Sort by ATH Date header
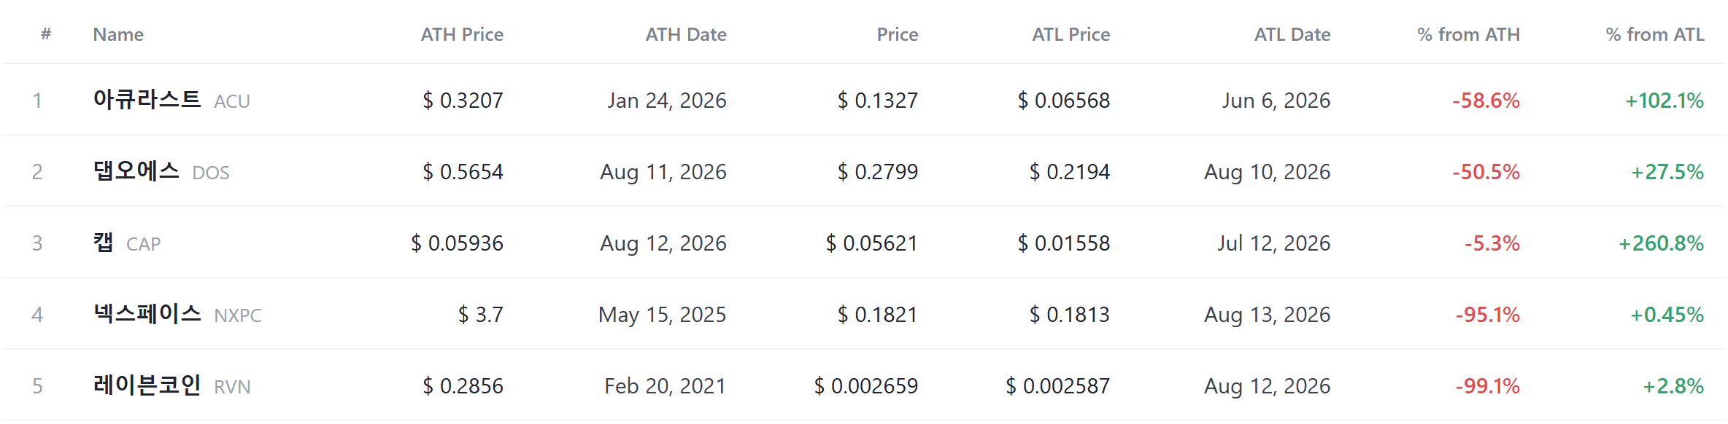 point(686,34)
